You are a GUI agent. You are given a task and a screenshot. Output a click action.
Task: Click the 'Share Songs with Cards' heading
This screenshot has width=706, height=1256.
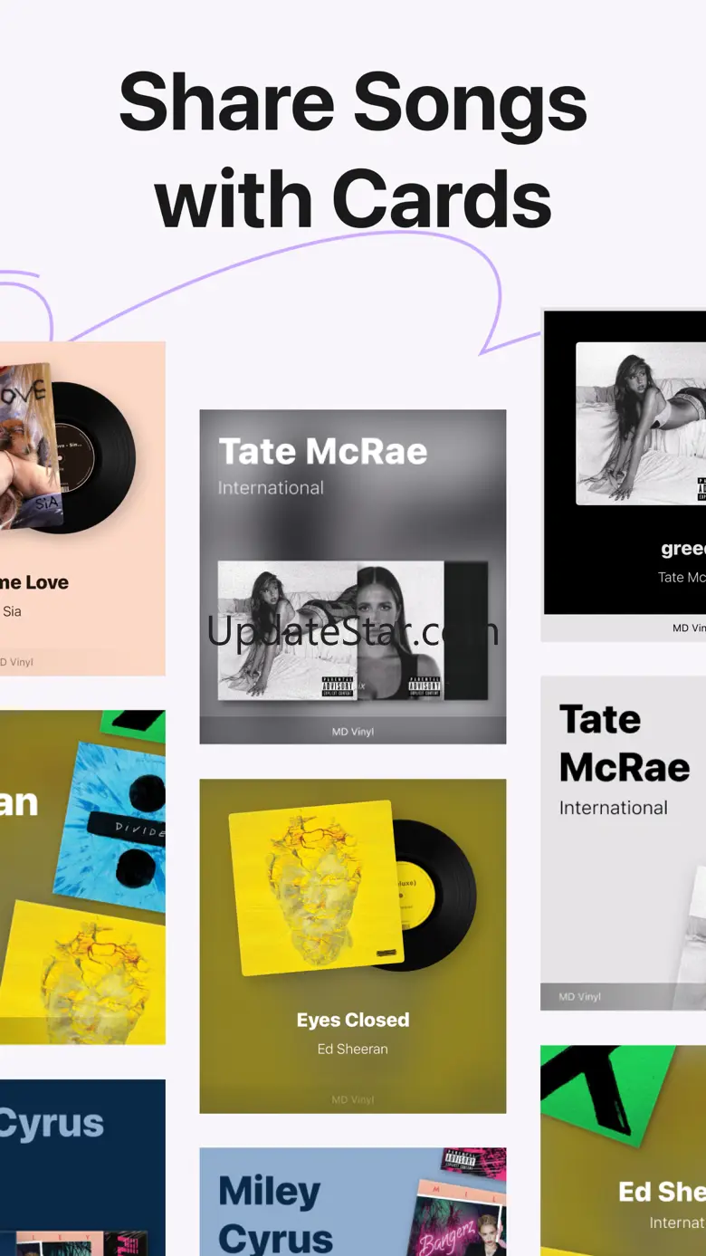[x=353, y=149]
